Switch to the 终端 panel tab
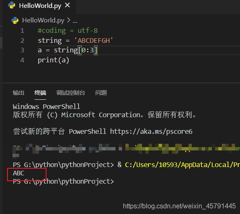 coord(40,93)
